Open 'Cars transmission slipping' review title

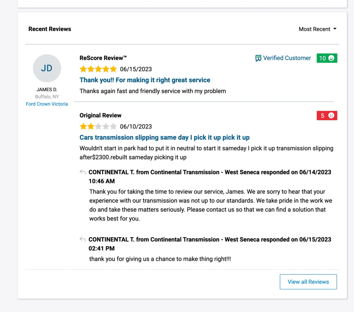(164, 137)
